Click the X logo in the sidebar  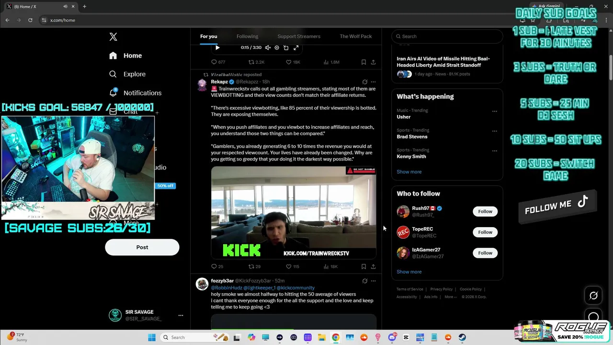(113, 37)
